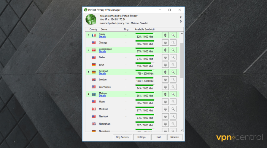The height and width of the screenshot is (148, 267).
Task: Inspect Miami server magnifier icon
Action: 173,102
